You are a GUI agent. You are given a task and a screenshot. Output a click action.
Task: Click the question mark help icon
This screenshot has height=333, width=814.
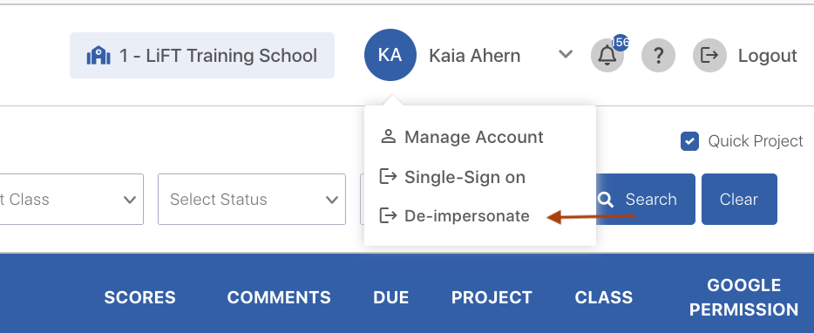tap(658, 55)
